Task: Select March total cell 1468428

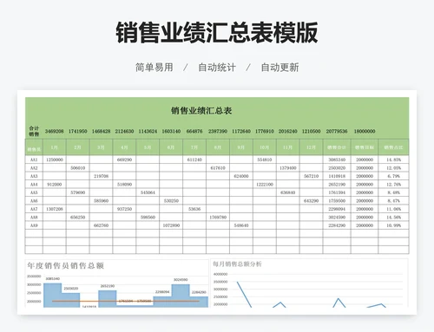Action: point(101,131)
